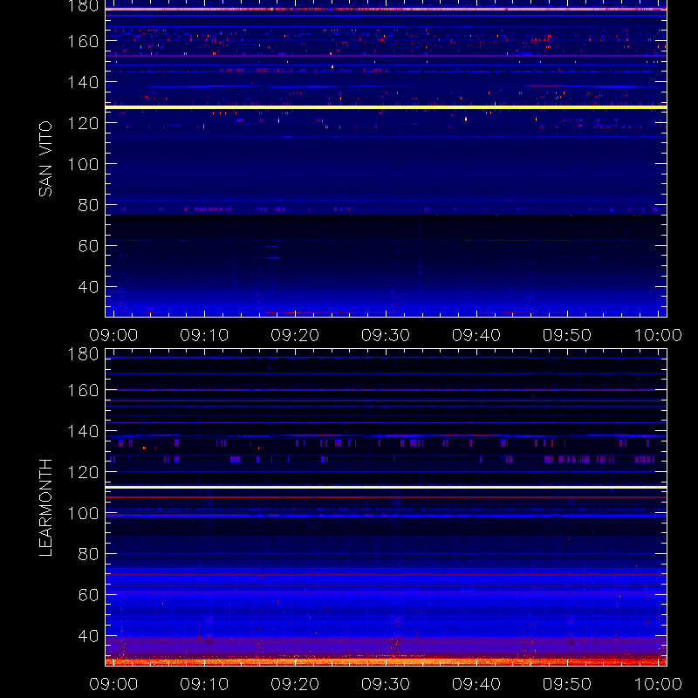Click the 09:20 label under Learmonth plot

(x=295, y=684)
